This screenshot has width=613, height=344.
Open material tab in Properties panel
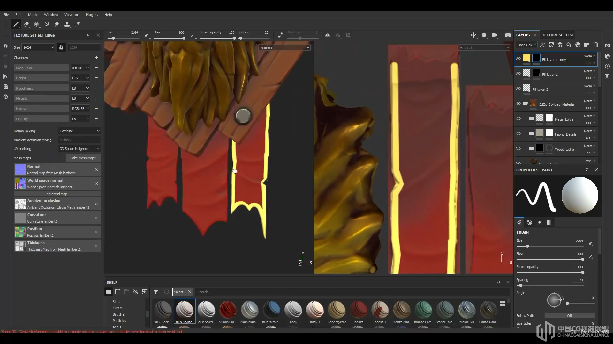(550, 222)
